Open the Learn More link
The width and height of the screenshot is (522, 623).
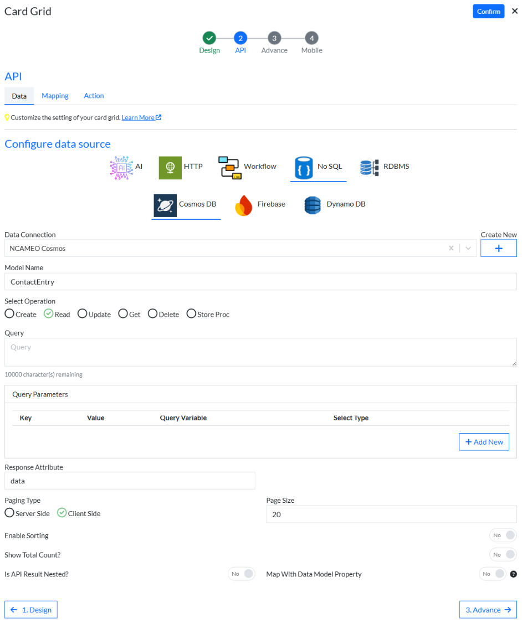139,117
